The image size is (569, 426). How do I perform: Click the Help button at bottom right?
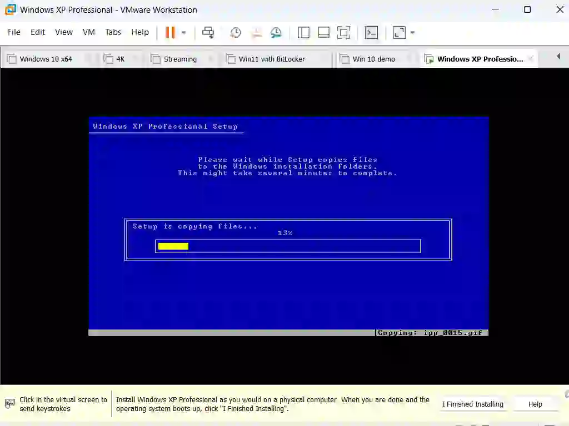click(535, 404)
